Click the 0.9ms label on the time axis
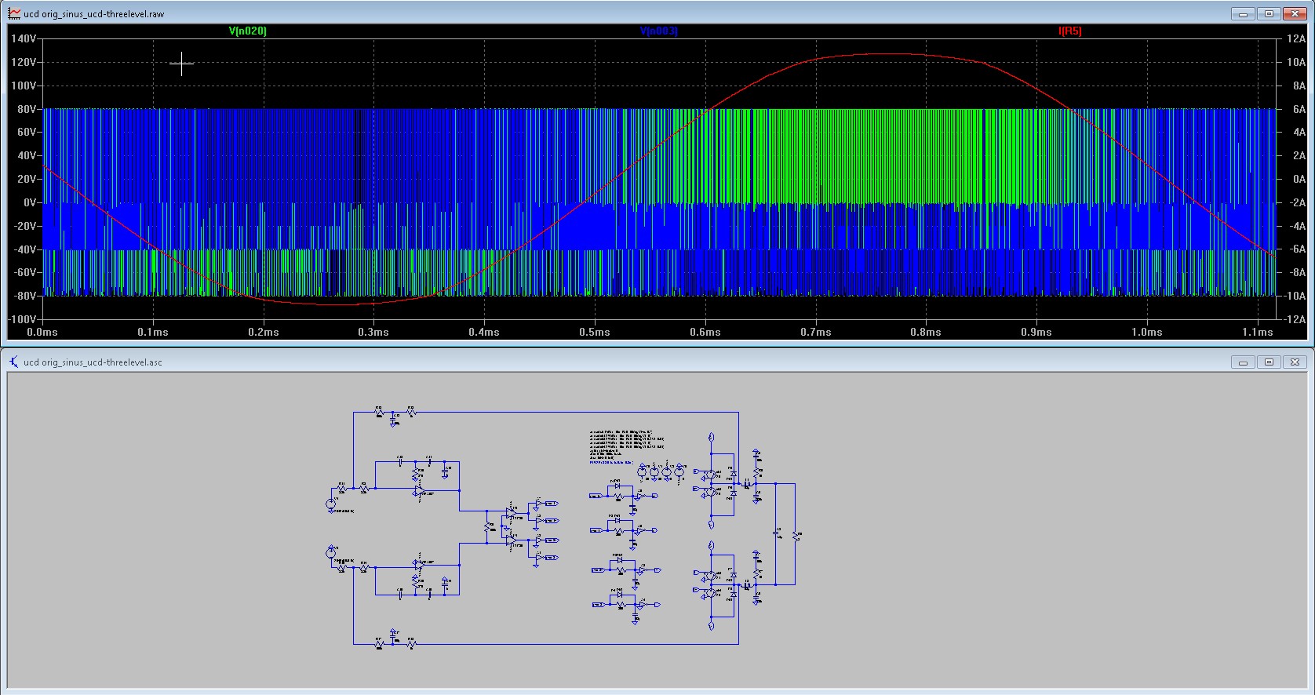The image size is (1315, 695). coord(1036,332)
